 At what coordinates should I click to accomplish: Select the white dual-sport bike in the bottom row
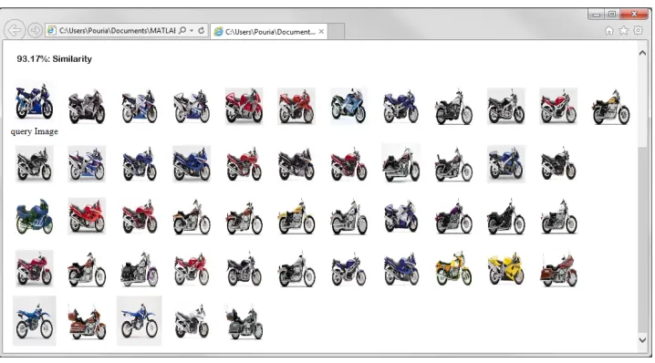point(192,321)
